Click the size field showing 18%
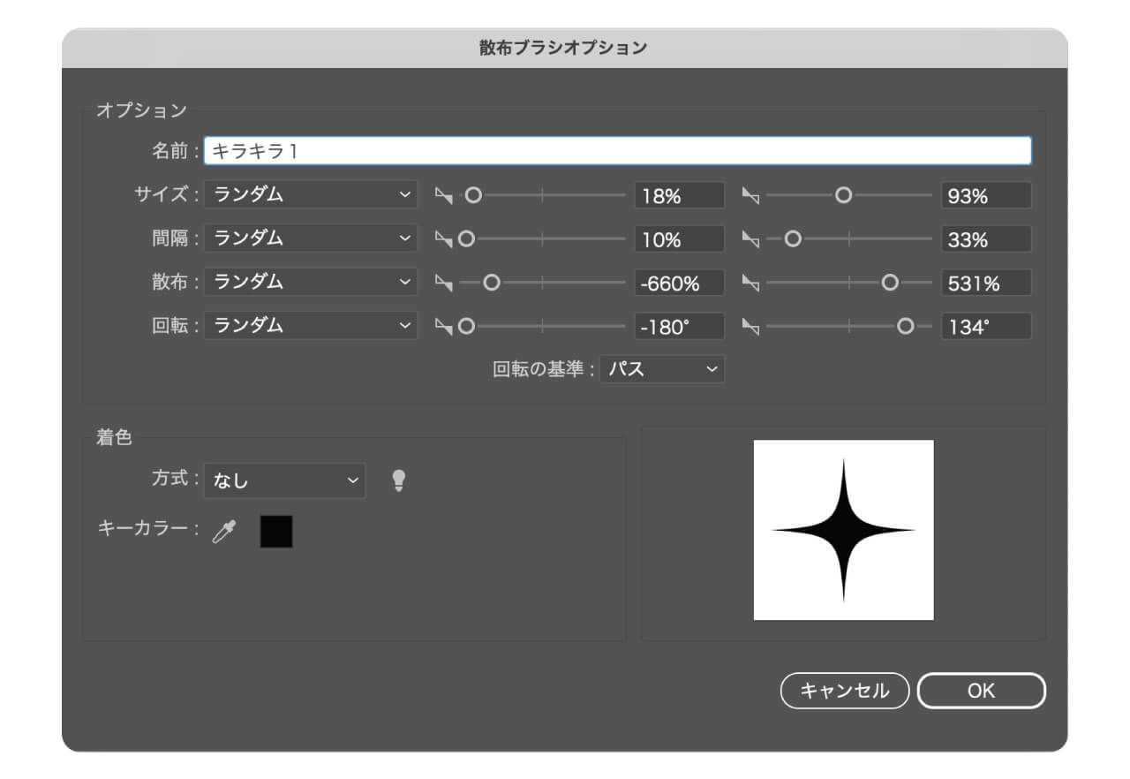Screen dimensions: 1130x779 679,195
